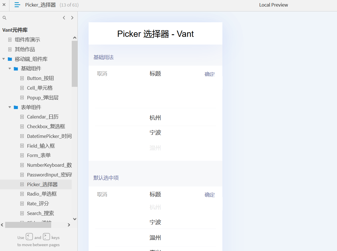The image size is (337, 251).
Task: Select 温州 in the 默认选中项 picker
Action: pyautogui.click(x=155, y=238)
